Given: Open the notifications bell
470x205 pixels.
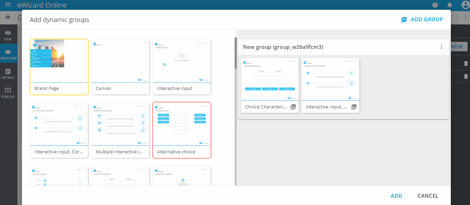Looking at the screenshot, I should [450, 5].
